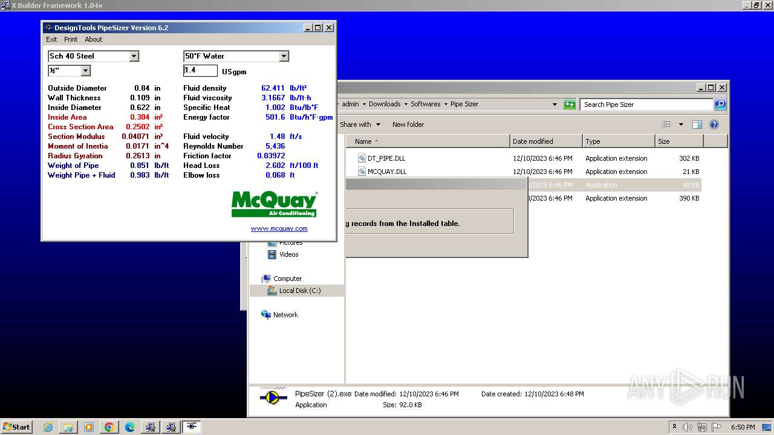774x435 pixels.
Task: Click New folder in Explorer toolbar
Action: (x=408, y=124)
